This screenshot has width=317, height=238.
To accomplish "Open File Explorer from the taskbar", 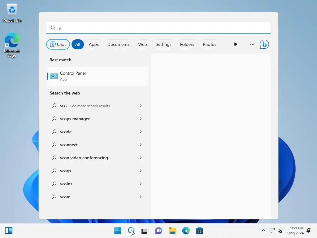I will click(172, 231).
